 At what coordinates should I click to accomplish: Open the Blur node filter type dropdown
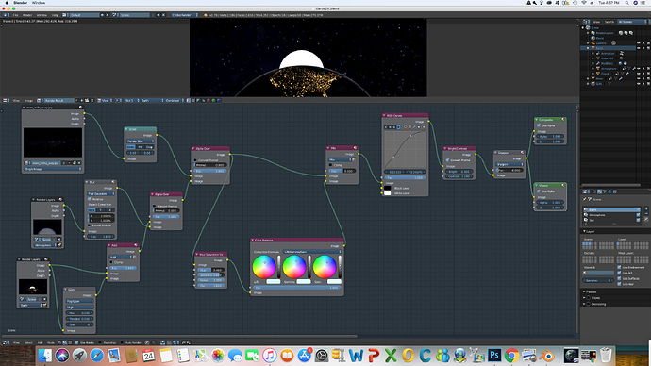[x=101, y=193]
